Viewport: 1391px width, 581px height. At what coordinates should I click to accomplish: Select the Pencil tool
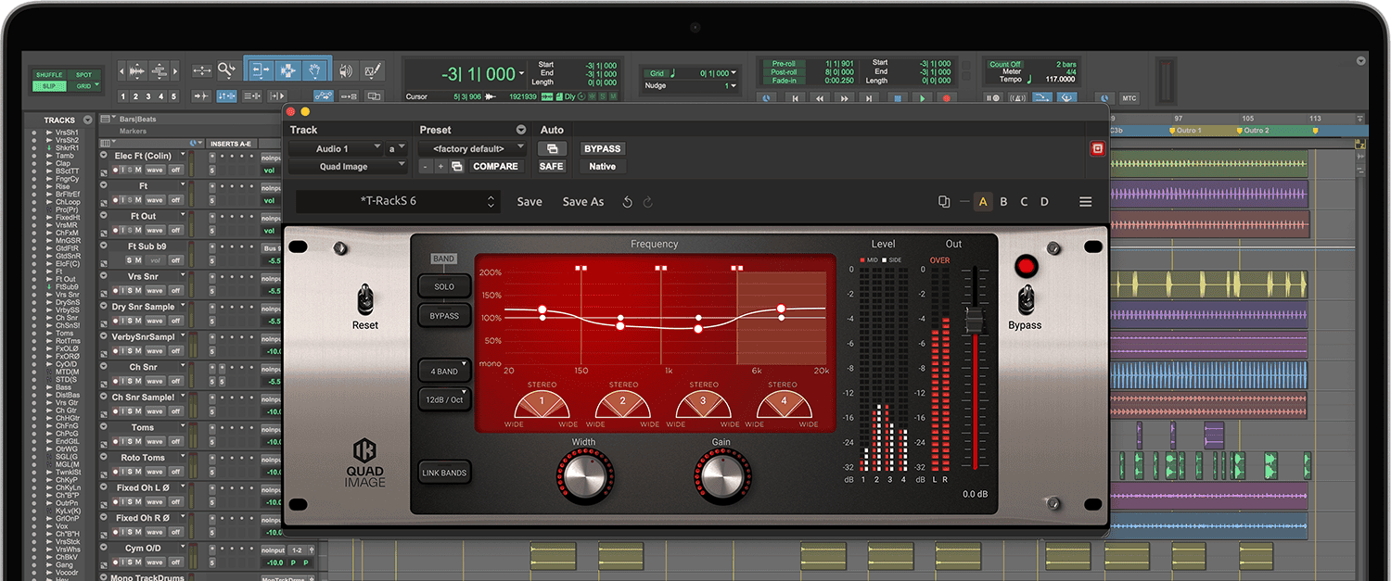[373, 70]
